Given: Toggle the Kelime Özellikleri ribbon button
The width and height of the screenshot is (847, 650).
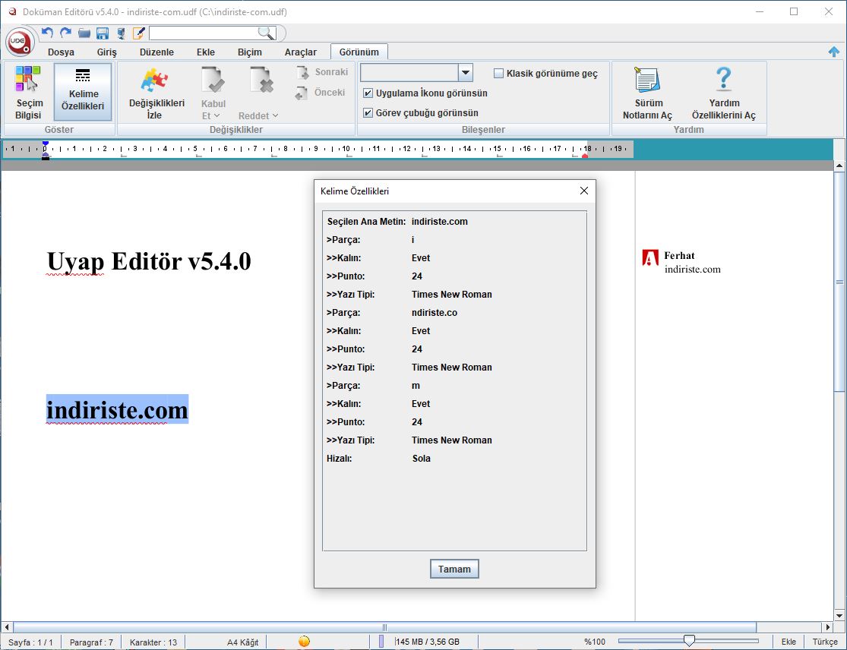Looking at the screenshot, I should pyautogui.click(x=83, y=93).
